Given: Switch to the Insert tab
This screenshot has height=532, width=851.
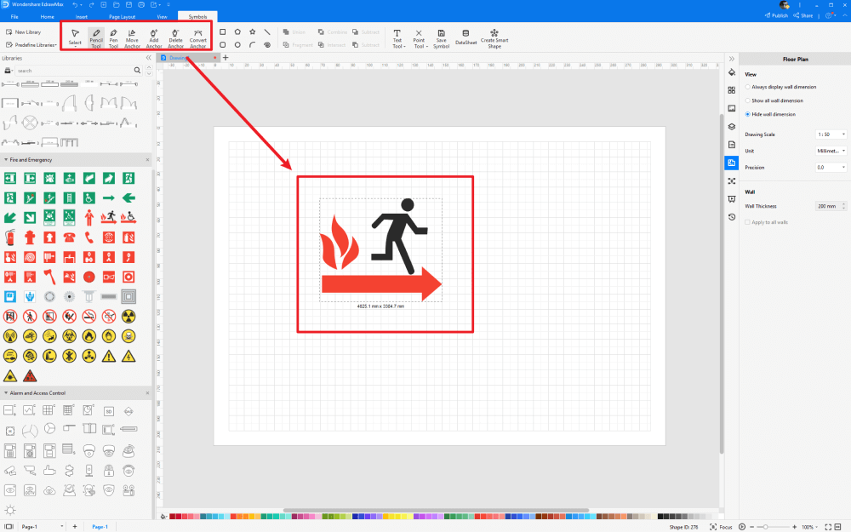Looking at the screenshot, I should (82, 17).
